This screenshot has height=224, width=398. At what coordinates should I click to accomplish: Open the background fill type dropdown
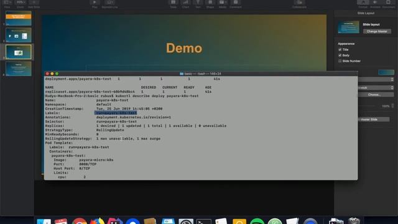click(376, 80)
